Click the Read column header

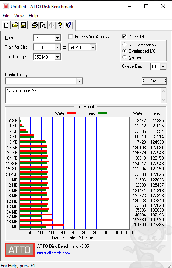(x=155, y=113)
